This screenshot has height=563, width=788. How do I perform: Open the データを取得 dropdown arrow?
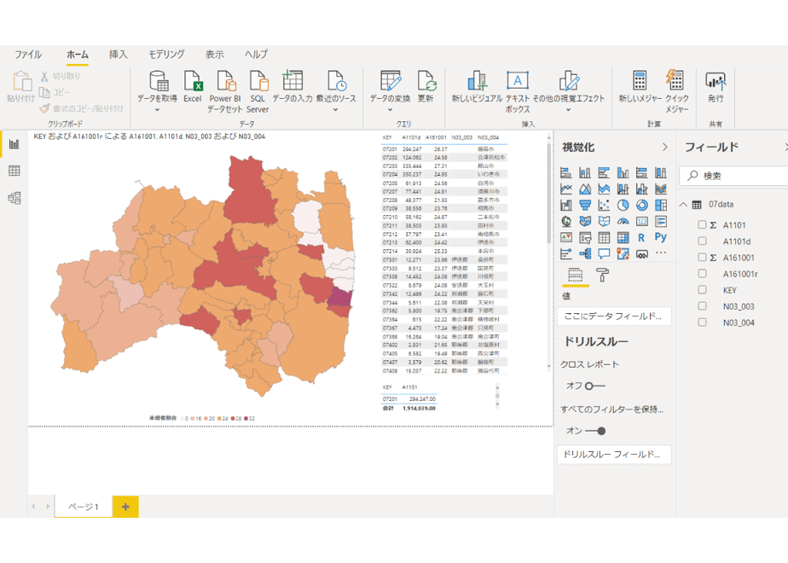157,109
